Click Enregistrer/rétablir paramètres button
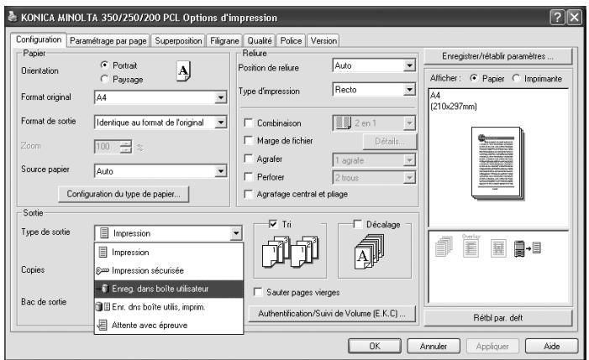This screenshot has height=360, width=589. point(498,56)
